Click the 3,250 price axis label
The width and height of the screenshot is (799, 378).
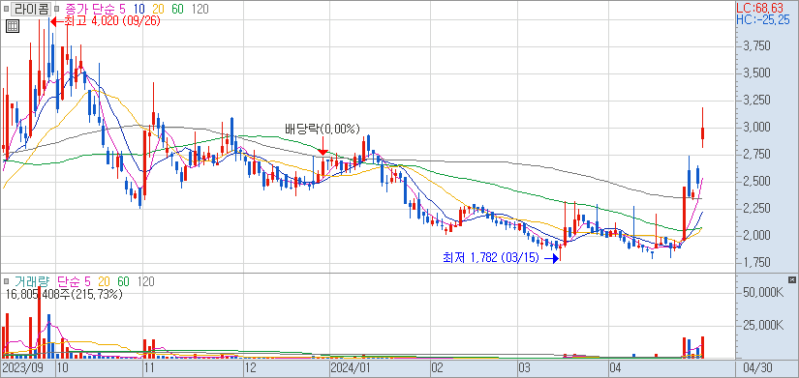click(756, 101)
